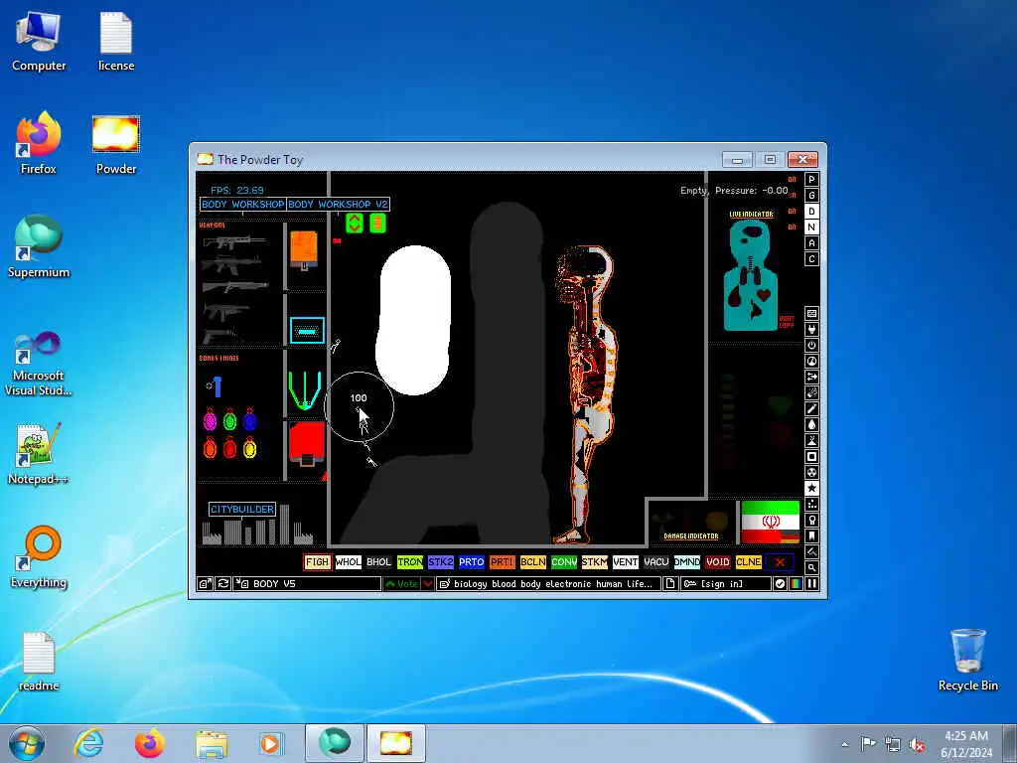Image resolution: width=1017 pixels, height=763 pixels.
Task: Select the Notepad++ desktop shortcut
Action: (39, 454)
